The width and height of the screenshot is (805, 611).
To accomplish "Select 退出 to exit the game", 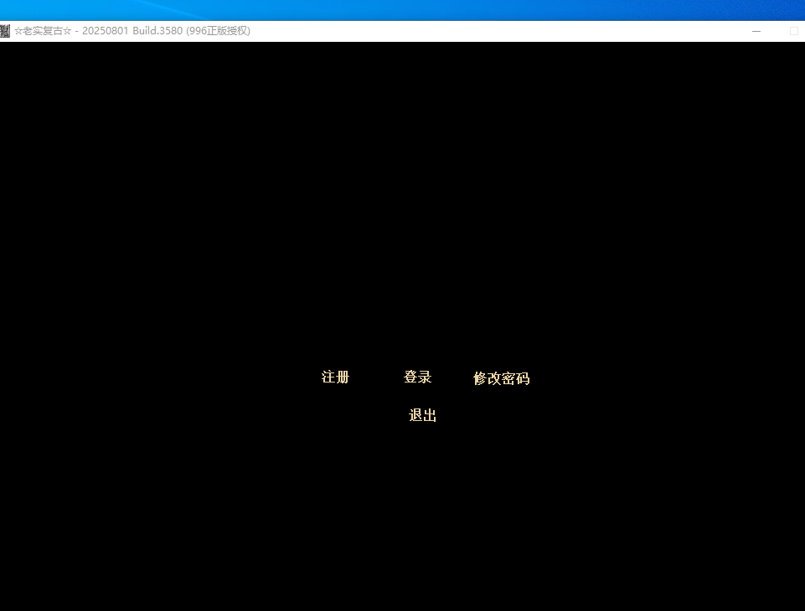I will click(422, 416).
